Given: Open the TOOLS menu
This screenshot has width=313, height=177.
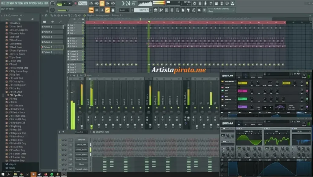Looking at the screenshot, I should point(40,3).
